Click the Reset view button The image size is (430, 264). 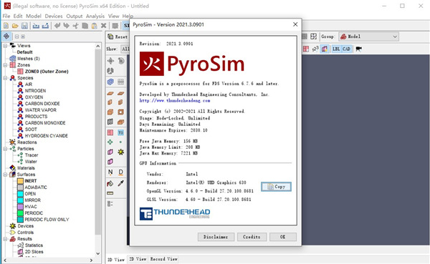click(x=118, y=36)
